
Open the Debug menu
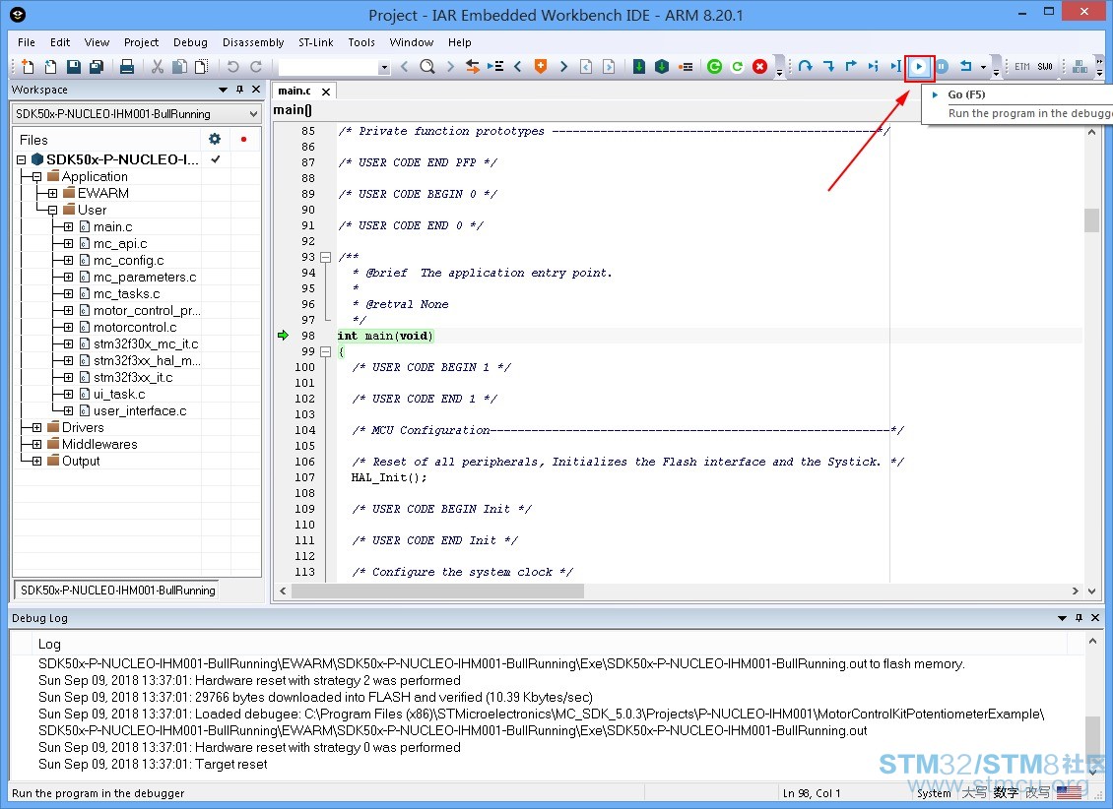190,42
